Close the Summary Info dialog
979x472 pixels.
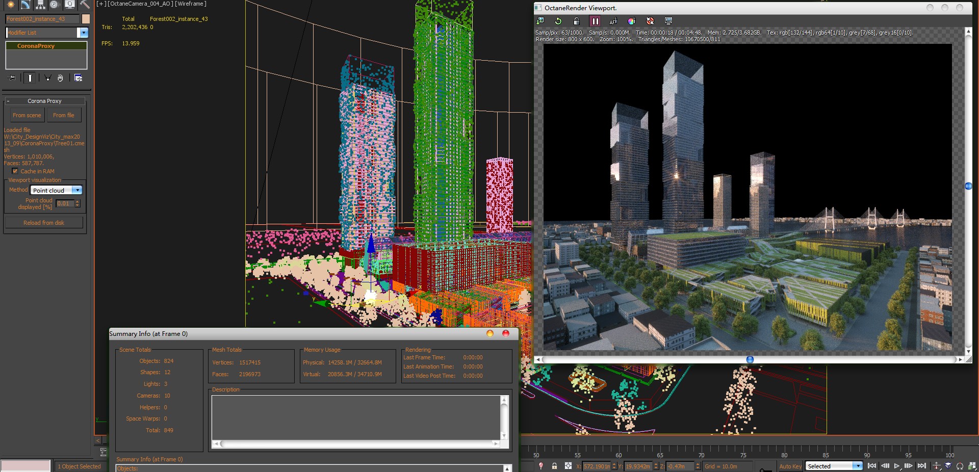pos(506,333)
